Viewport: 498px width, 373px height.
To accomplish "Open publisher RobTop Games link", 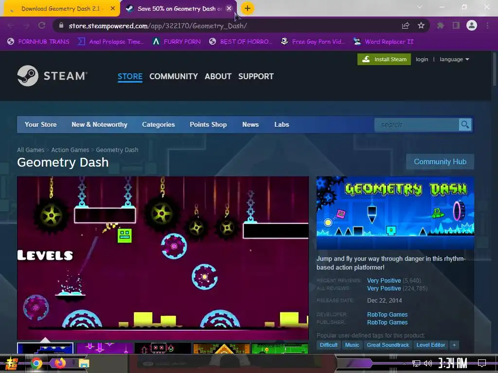I will pyautogui.click(x=388, y=322).
